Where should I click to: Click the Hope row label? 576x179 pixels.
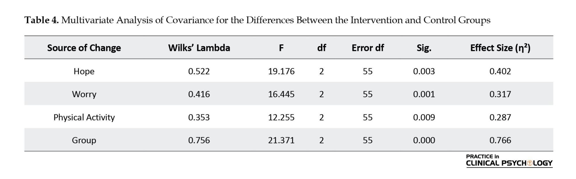click(x=84, y=71)
